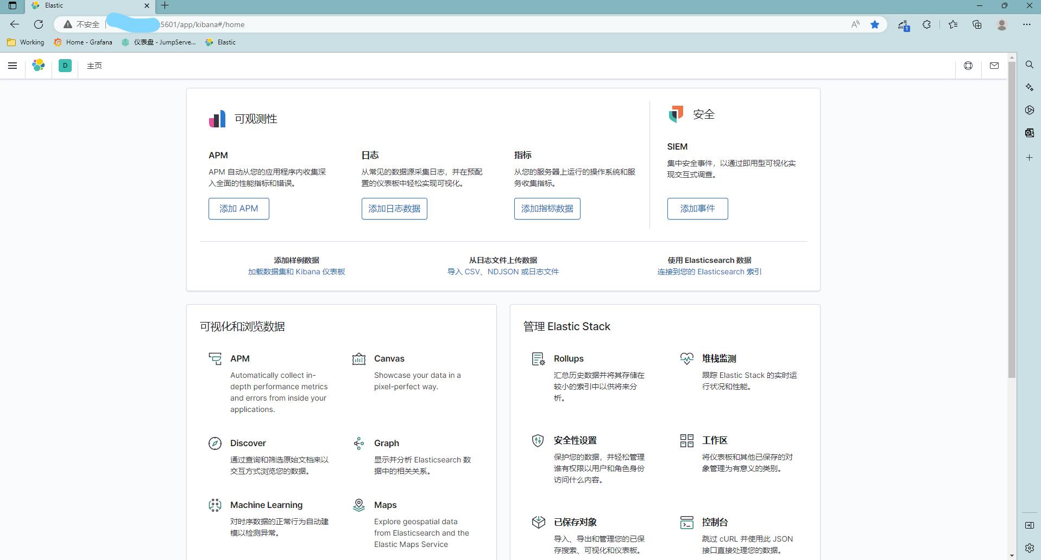Add sidebar app with plus icon
The height and width of the screenshot is (560, 1041).
pyautogui.click(x=1030, y=158)
